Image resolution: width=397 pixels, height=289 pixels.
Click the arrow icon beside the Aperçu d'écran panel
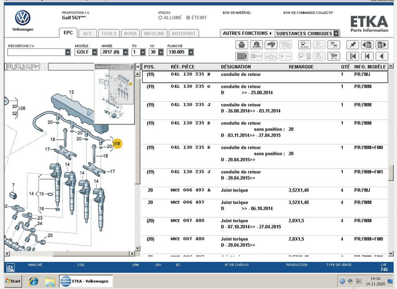tap(137, 67)
